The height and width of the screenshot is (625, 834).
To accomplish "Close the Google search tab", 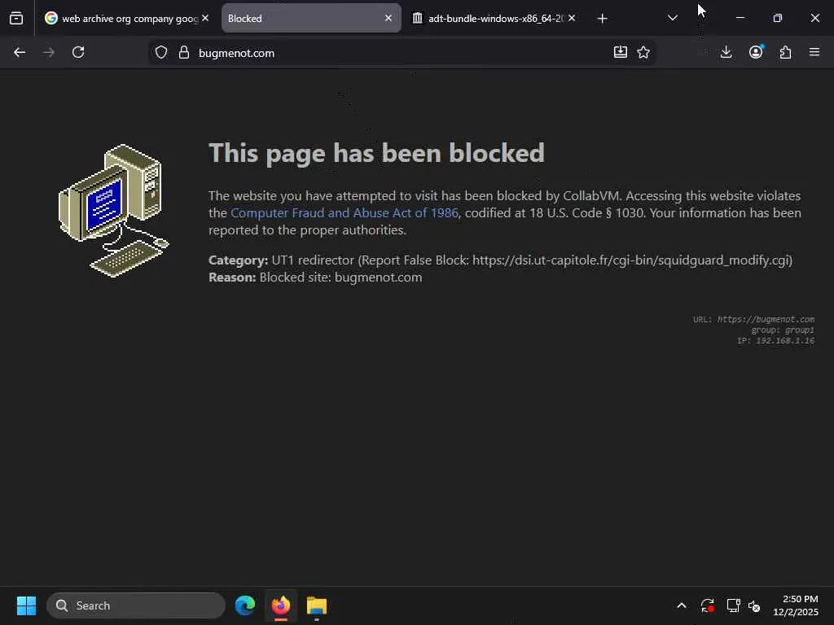I will pos(205,18).
